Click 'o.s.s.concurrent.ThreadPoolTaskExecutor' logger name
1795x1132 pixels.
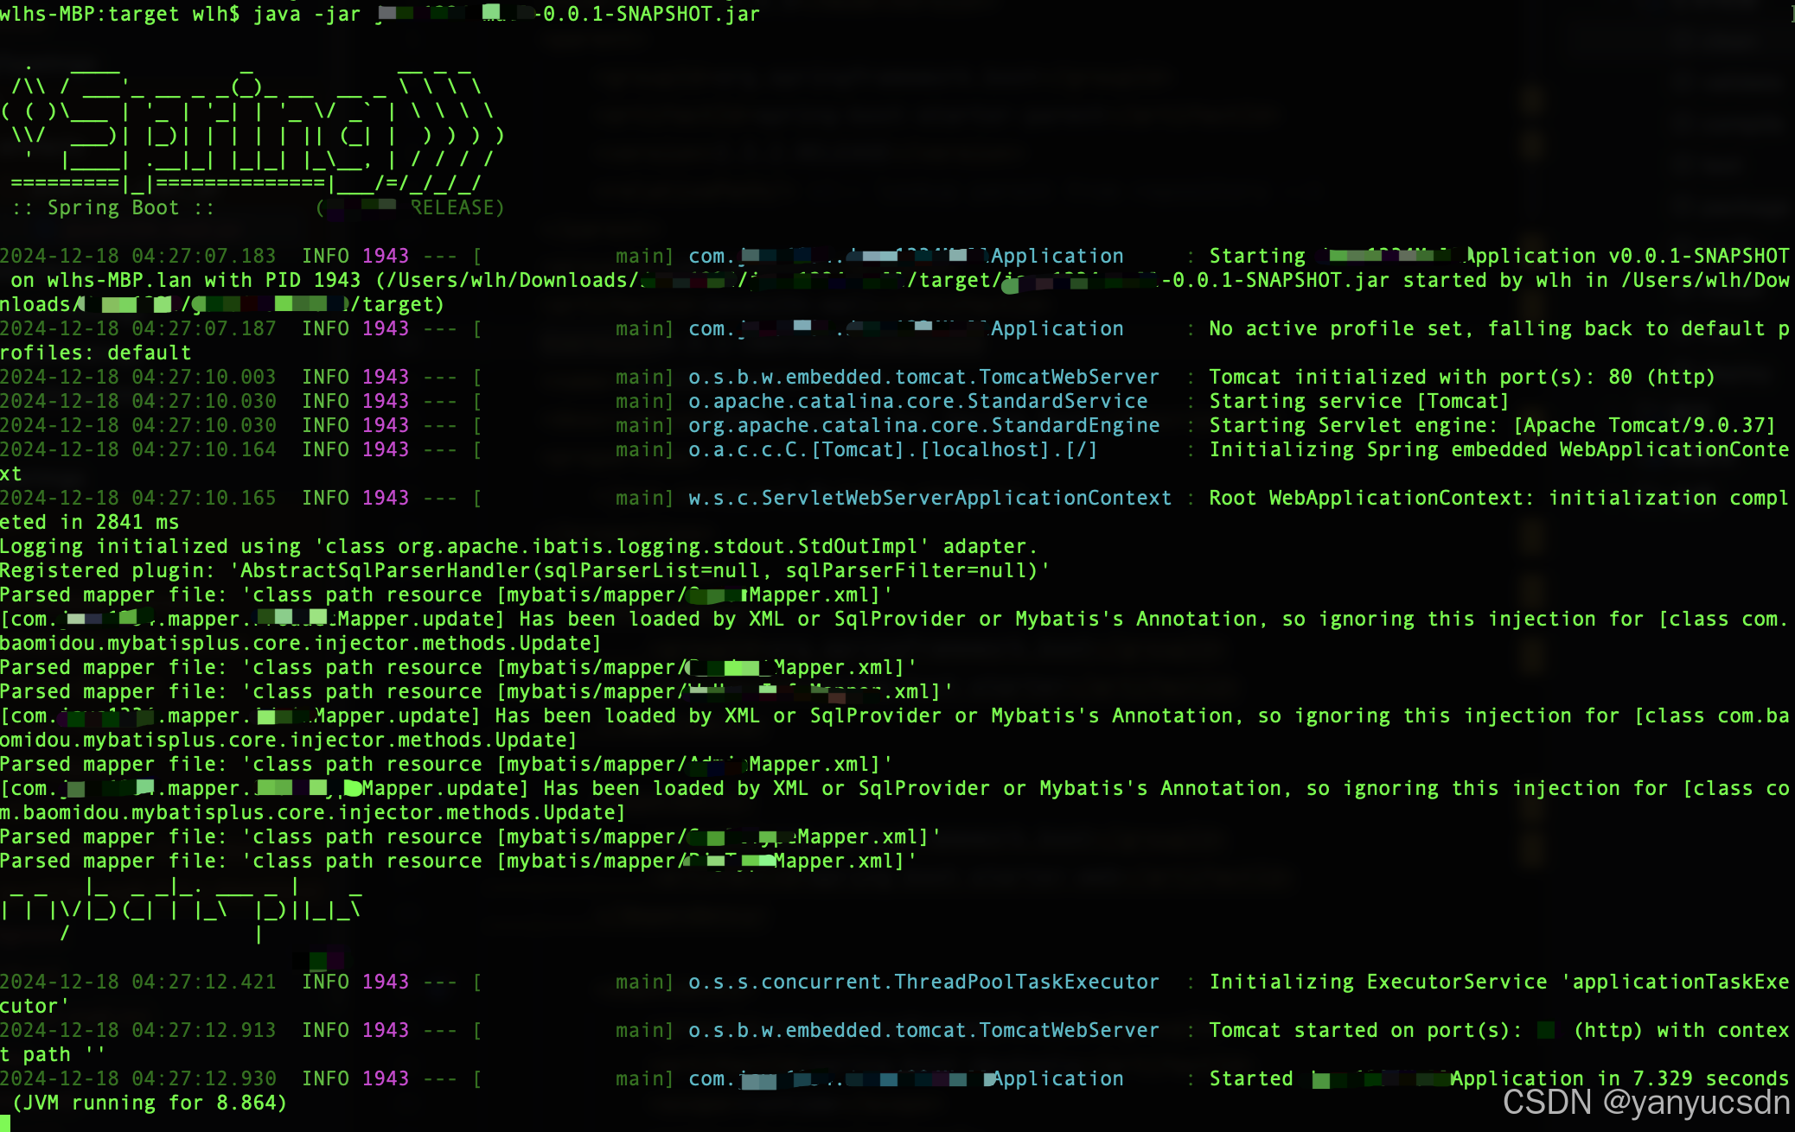(923, 983)
